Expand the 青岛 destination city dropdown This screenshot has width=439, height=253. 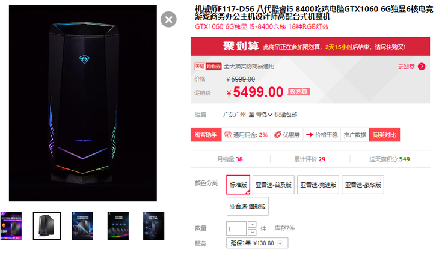tap(264, 115)
